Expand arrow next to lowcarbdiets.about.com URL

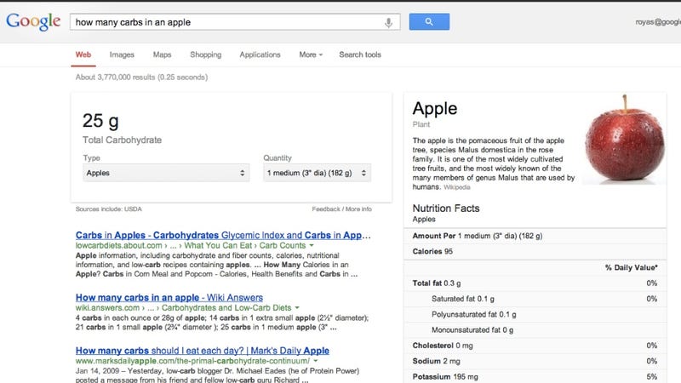coord(312,245)
